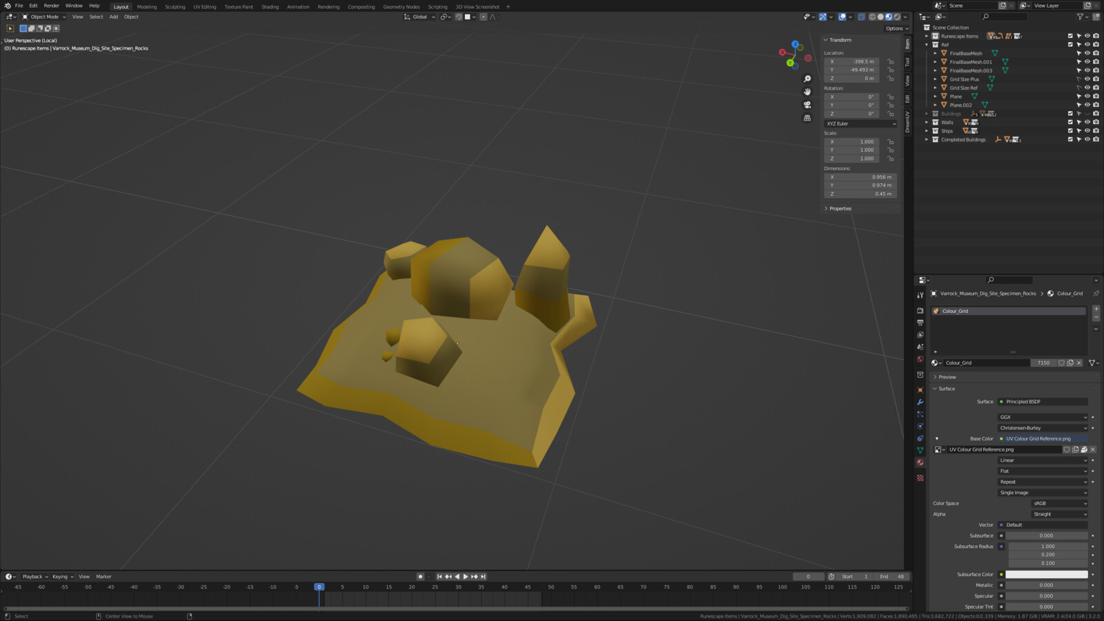Image resolution: width=1104 pixels, height=621 pixels.
Task: Open the Playback popover in timeline
Action: click(34, 576)
